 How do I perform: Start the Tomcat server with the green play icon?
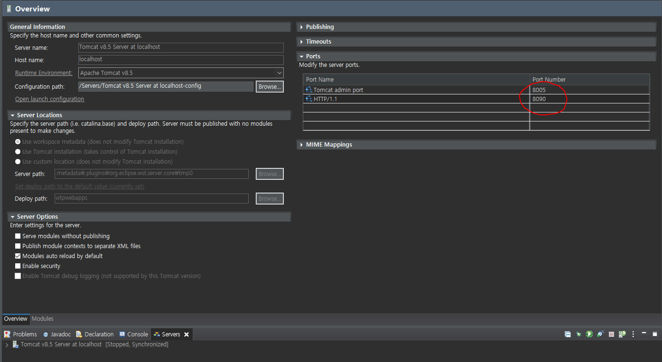589,334
